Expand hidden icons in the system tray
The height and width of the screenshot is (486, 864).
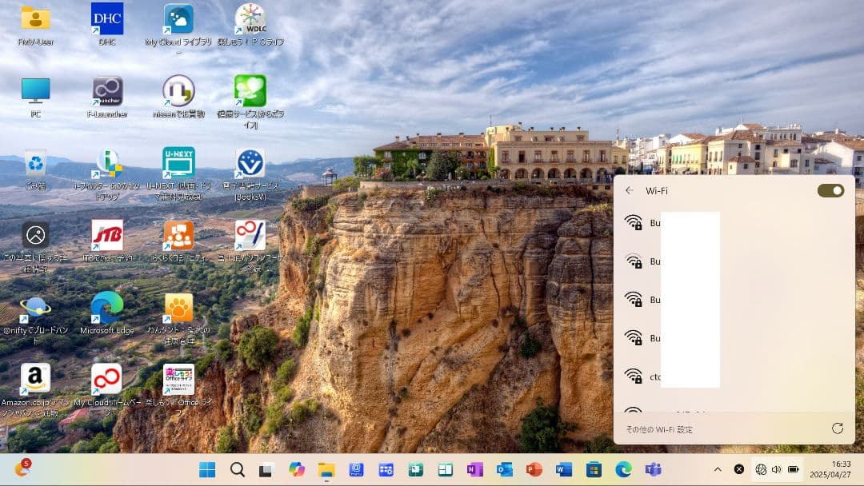coord(718,470)
